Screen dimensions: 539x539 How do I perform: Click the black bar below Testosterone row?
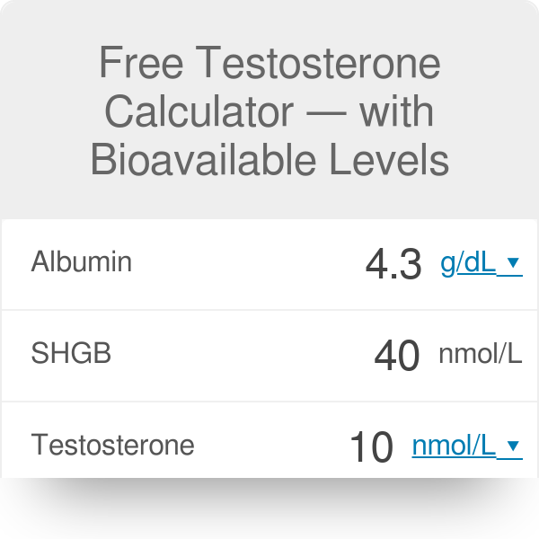[269, 508]
